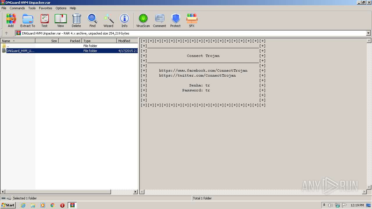Open the Comment tool
The image size is (372, 209).
[x=160, y=20]
